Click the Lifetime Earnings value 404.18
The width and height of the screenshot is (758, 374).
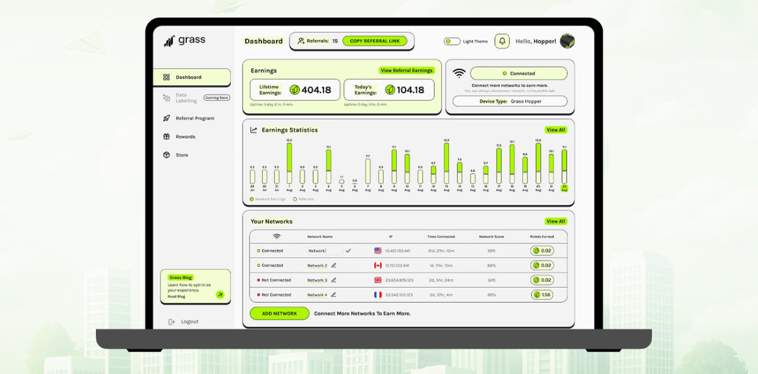316,90
